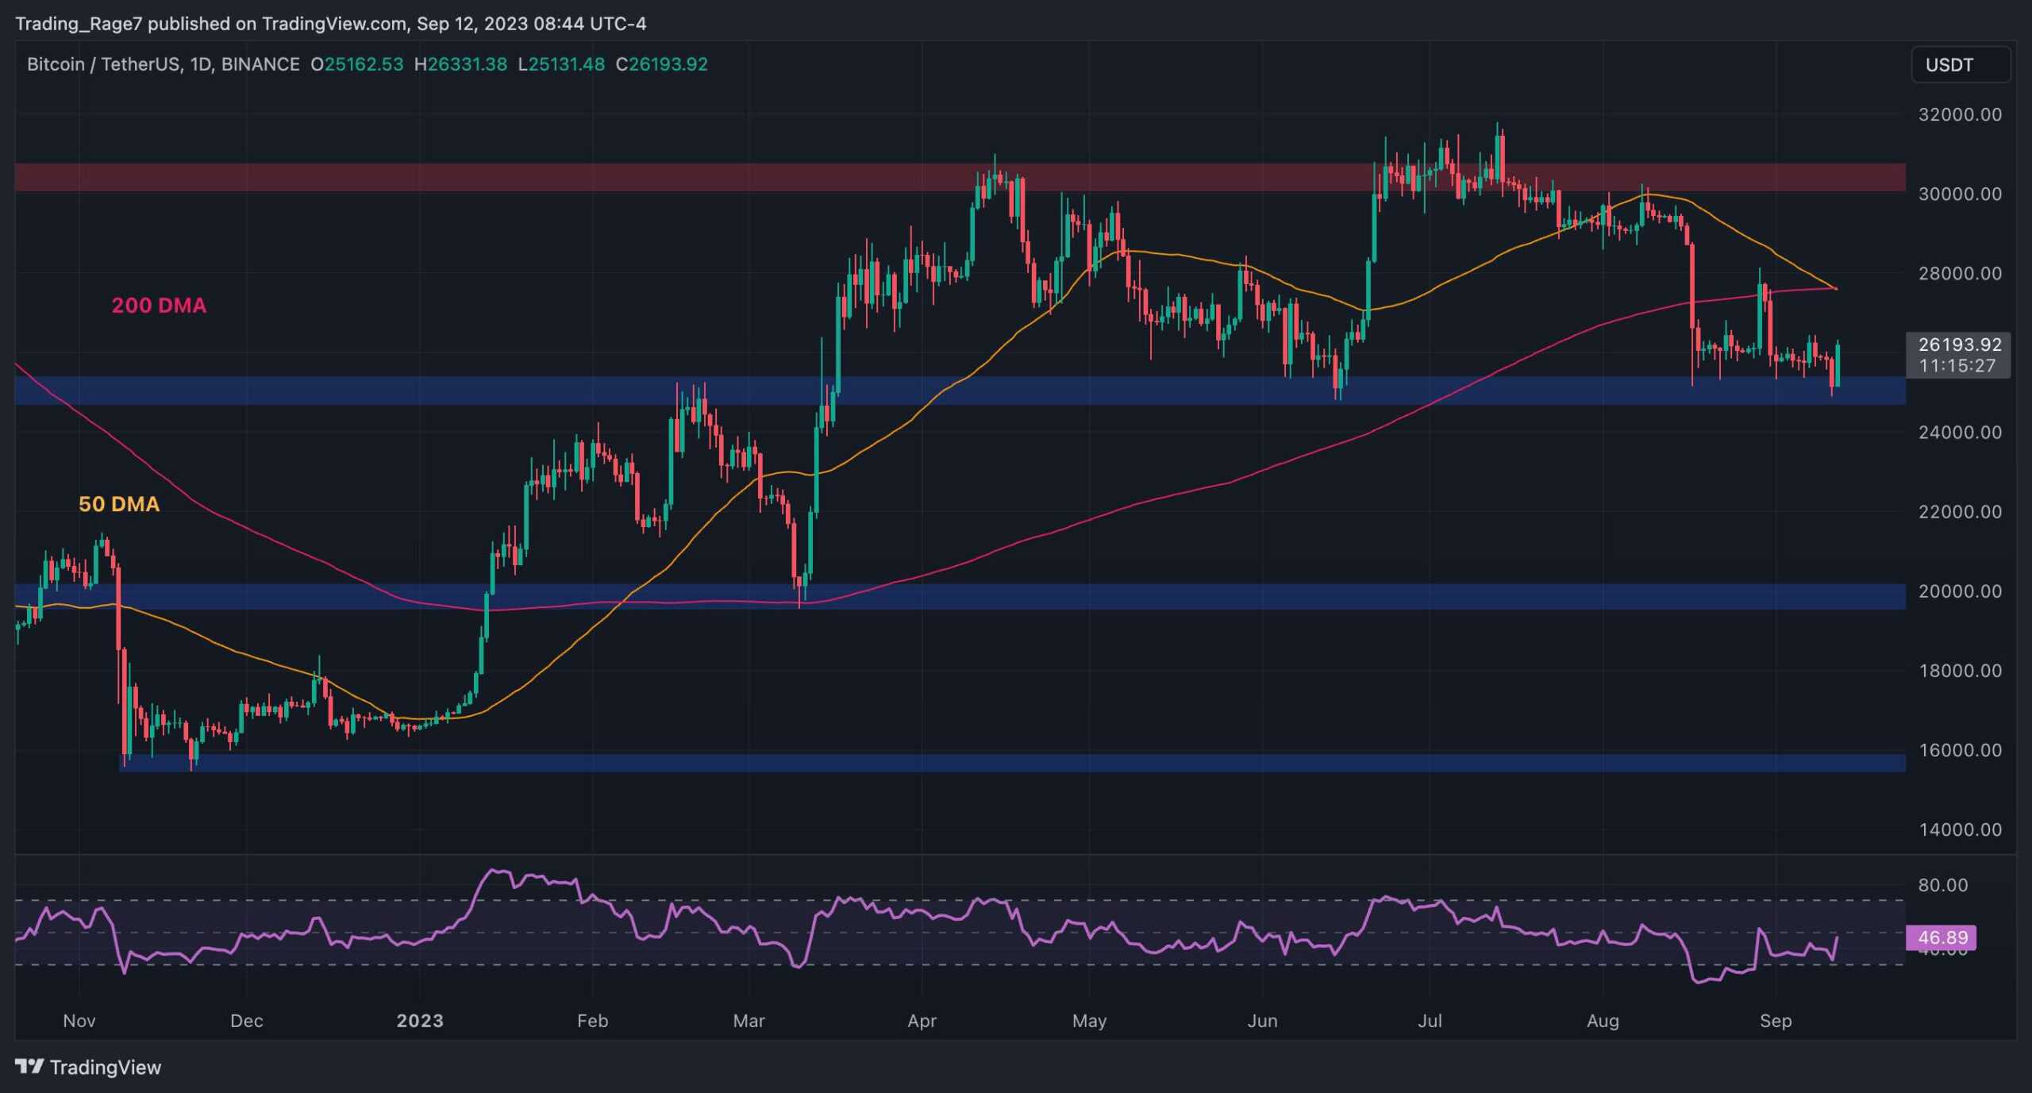Click the 2023 label on time axis
The width and height of the screenshot is (2032, 1093).
[x=420, y=1021]
